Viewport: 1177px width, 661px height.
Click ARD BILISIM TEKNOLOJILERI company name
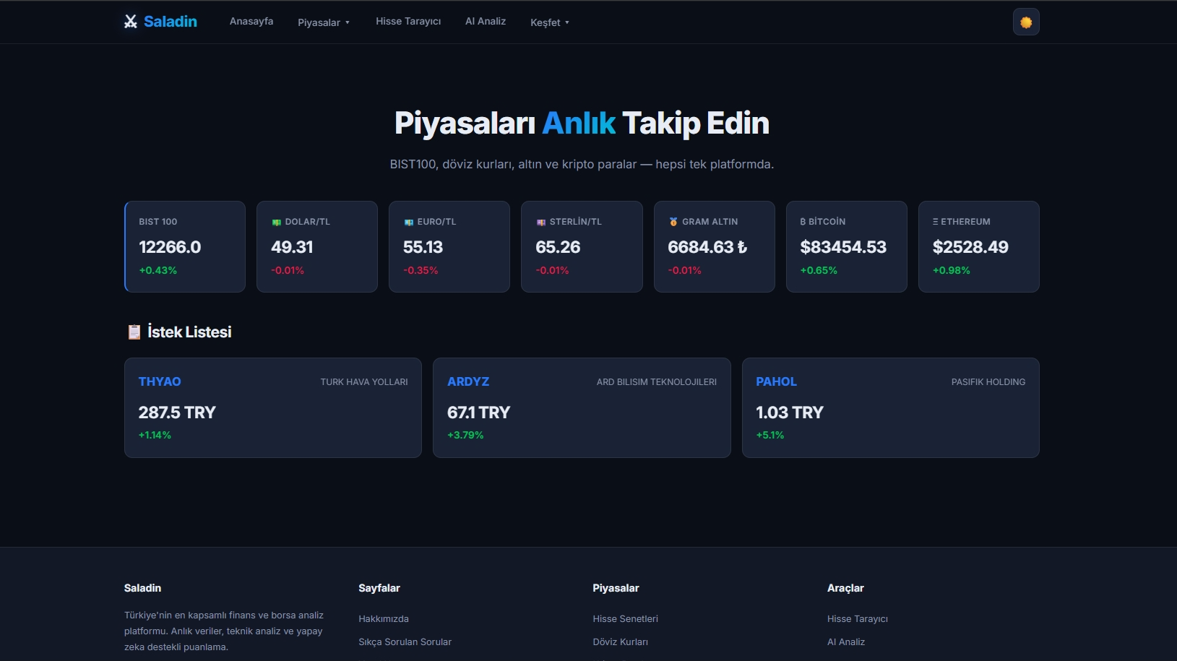(657, 382)
